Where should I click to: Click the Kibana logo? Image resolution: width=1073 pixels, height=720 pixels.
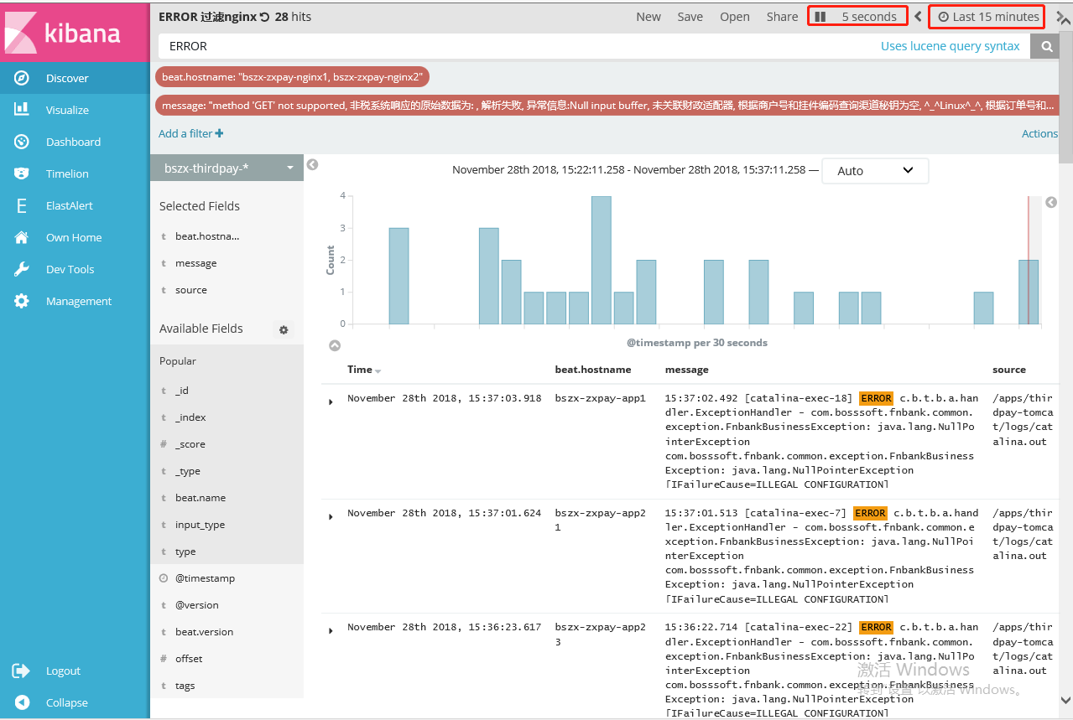tap(75, 31)
